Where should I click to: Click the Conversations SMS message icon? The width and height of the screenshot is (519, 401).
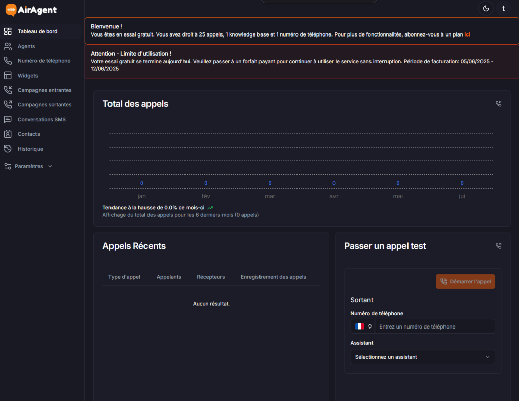(x=8, y=119)
